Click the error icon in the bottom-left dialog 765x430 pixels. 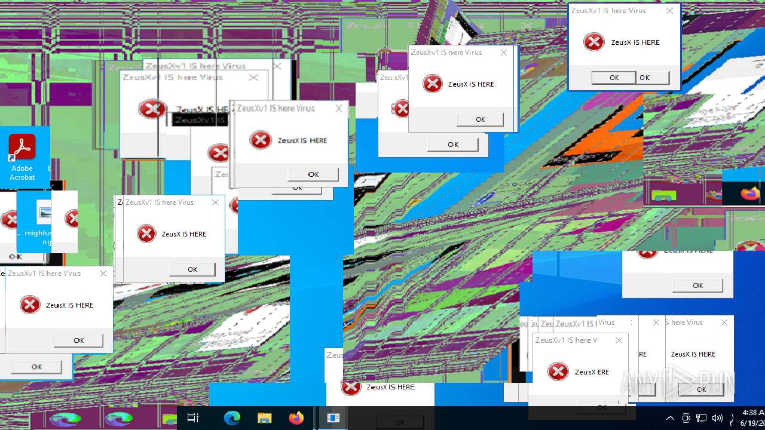coord(30,305)
